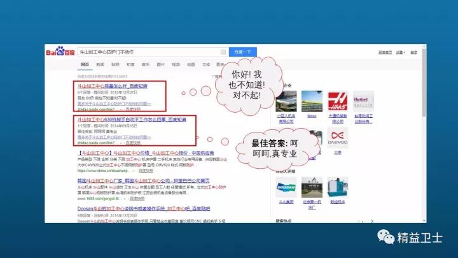Screen dimensions: 458x258
Task: Expand arrow beside www.china.cn URL
Action: point(133,171)
